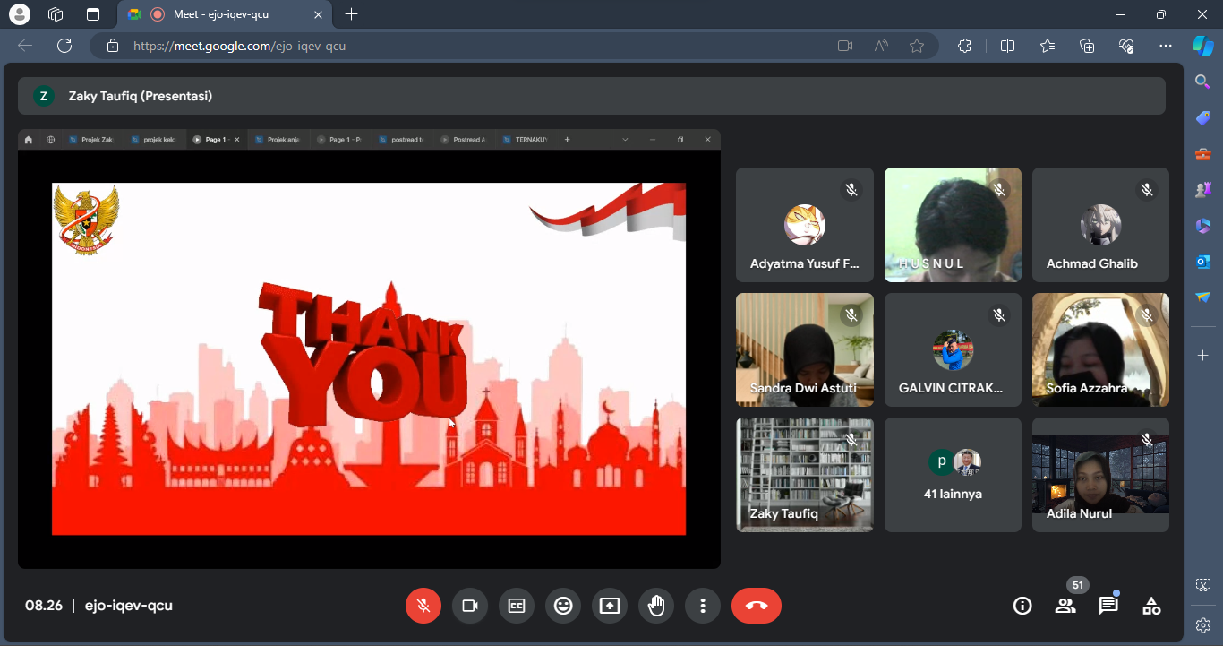Click the browser address bar
This screenshot has height=646, width=1223.
click(x=466, y=46)
